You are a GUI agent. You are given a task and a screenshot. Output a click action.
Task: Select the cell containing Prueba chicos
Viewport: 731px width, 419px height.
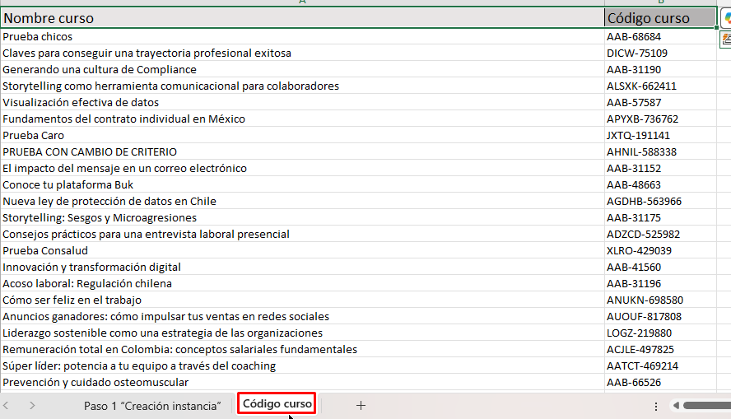click(301, 36)
